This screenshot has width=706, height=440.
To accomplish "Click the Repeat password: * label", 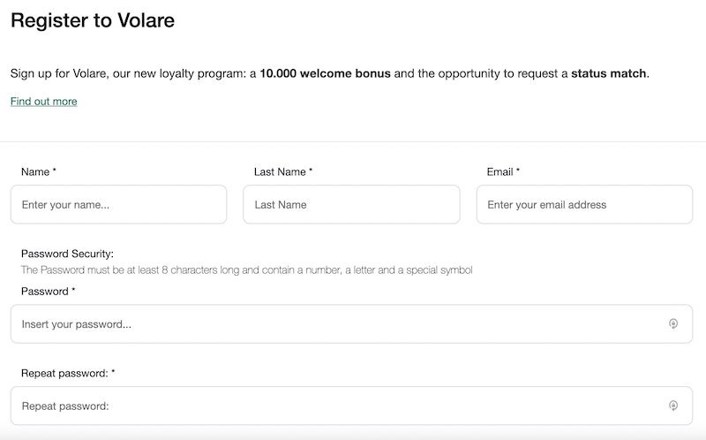I will 68,373.
